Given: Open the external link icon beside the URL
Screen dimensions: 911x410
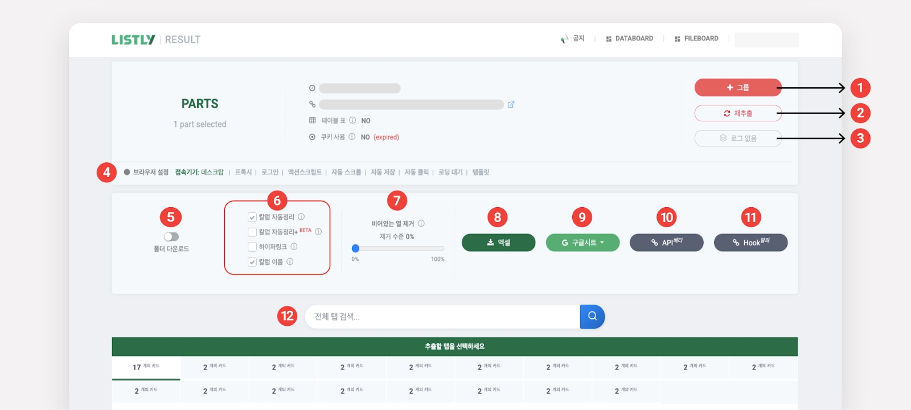Looking at the screenshot, I should click(x=511, y=104).
